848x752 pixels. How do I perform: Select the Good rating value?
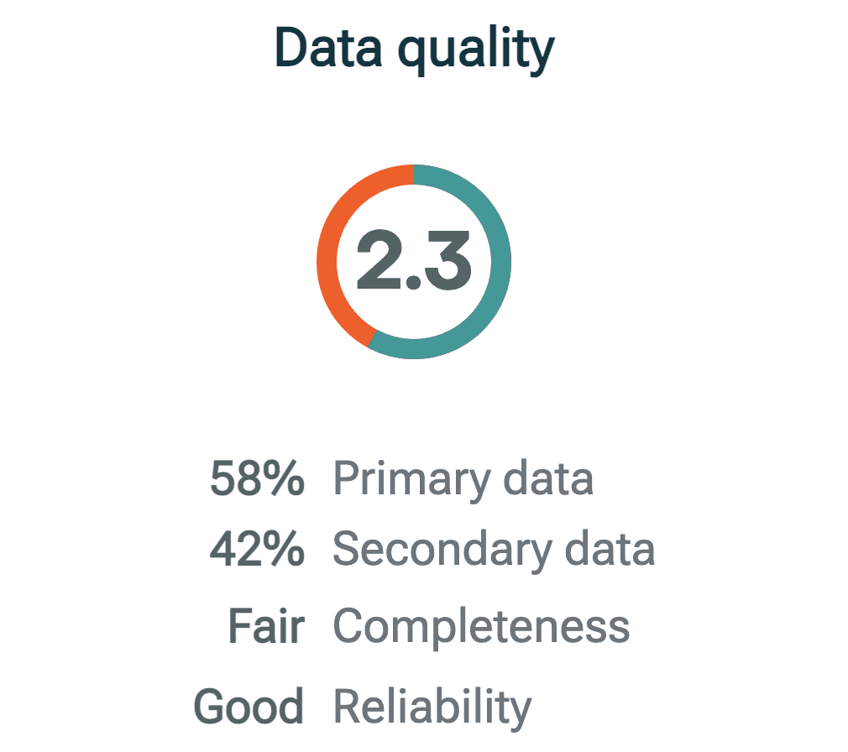(249, 706)
